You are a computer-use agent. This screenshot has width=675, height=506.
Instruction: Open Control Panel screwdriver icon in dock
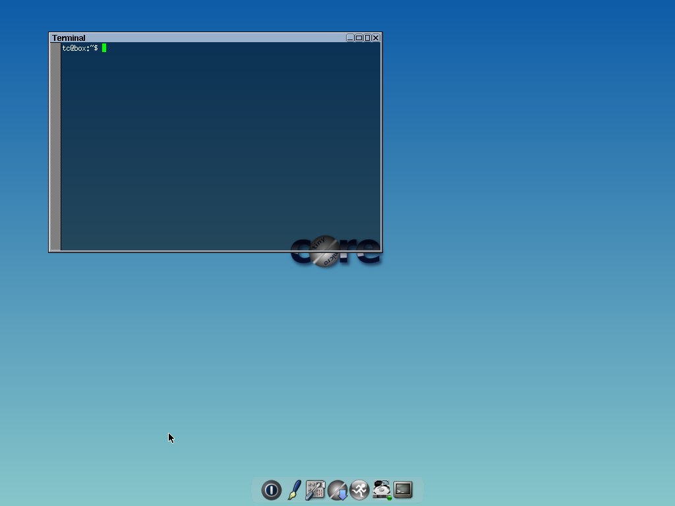point(315,490)
